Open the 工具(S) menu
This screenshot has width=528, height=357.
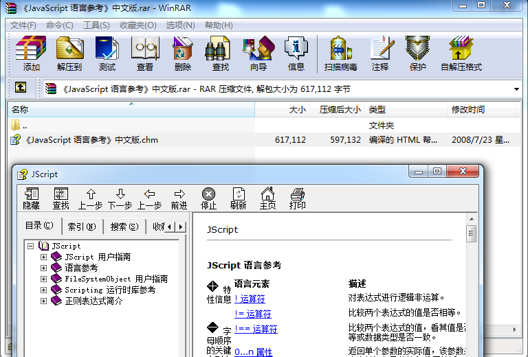(x=96, y=25)
